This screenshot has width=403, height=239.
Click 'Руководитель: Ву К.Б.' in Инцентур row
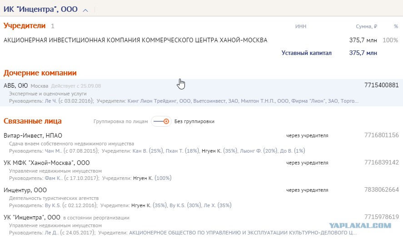[35, 205]
